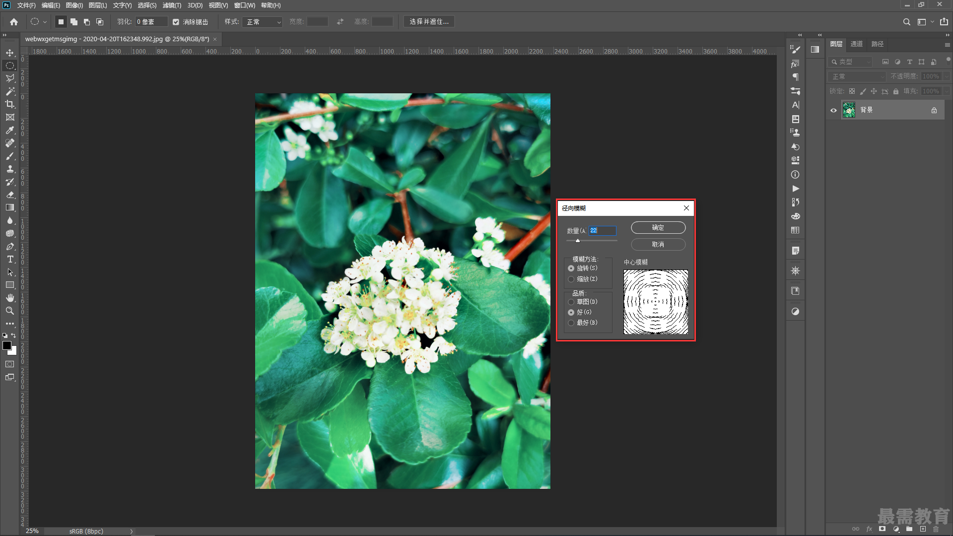Screen dimensions: 953x536
Task: Select the Rectangle shape tool
Action: tap(10, 285)
